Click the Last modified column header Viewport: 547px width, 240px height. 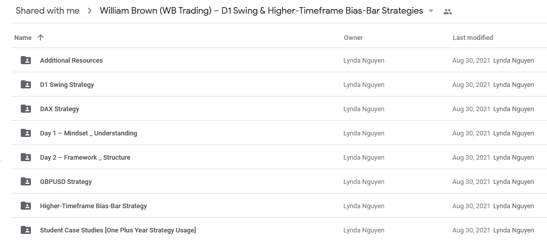pyautogui.click(x=473, y=37)
